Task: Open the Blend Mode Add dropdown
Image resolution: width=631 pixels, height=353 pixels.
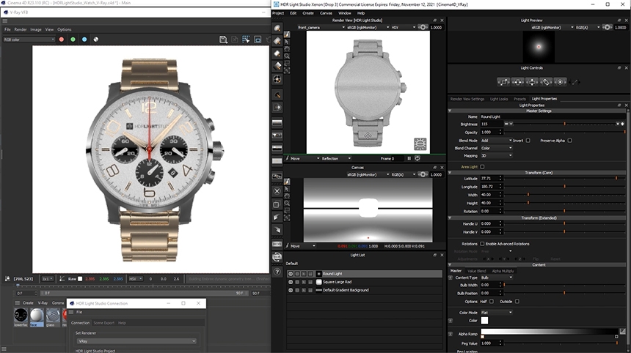Action: tap(496, 141)
